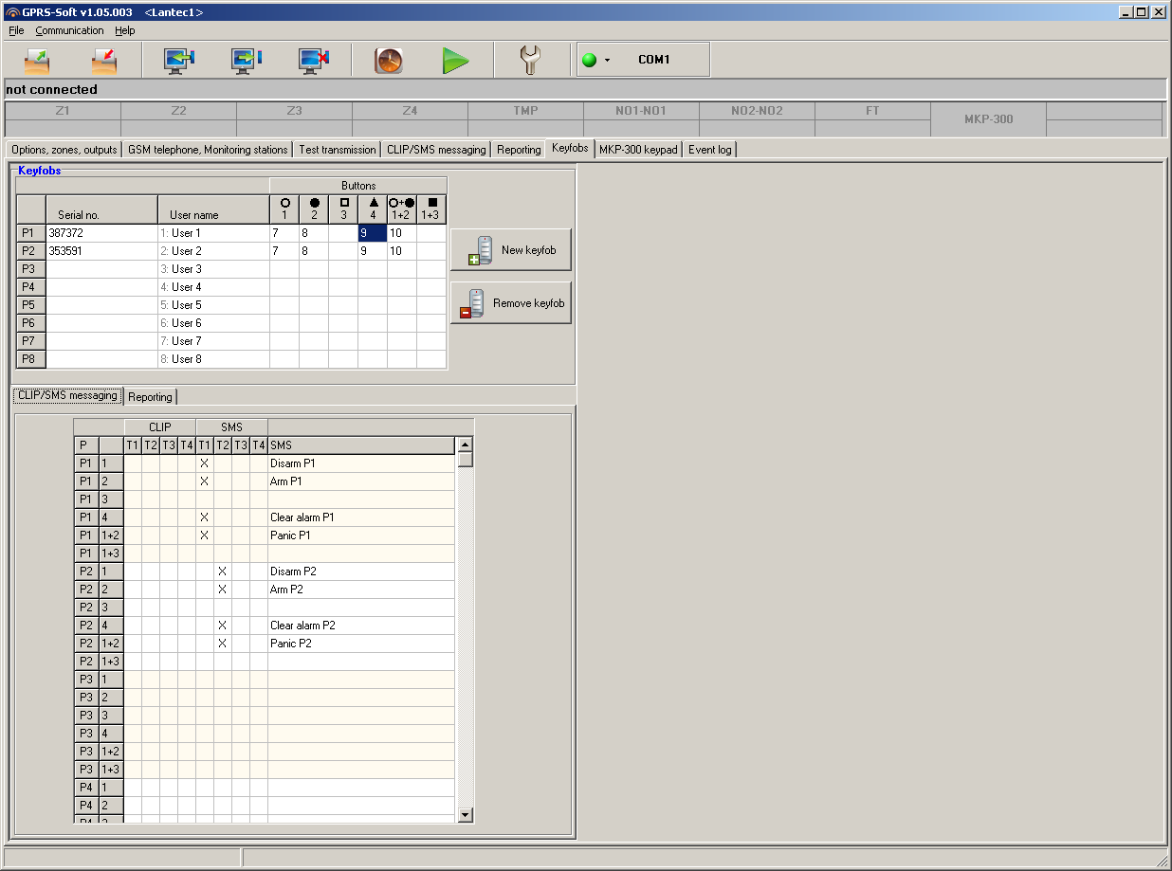1172x871 pixels.
Task: Switch to Options, zones, outputs tab
Action: [x=64, y=150]
